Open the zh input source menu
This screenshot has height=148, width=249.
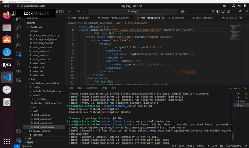coord(224,6)
